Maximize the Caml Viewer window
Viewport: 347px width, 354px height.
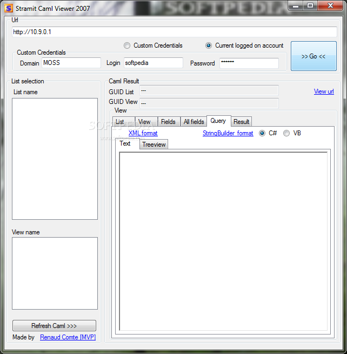[310, 6]
